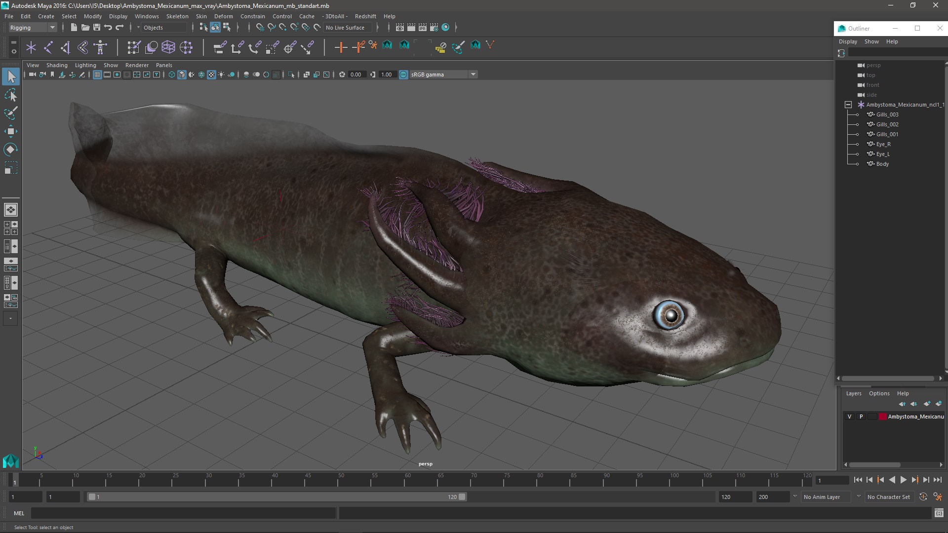Open the Skeleton menu
The width and height of the screenshot is (948, 533).
[177, 16]
